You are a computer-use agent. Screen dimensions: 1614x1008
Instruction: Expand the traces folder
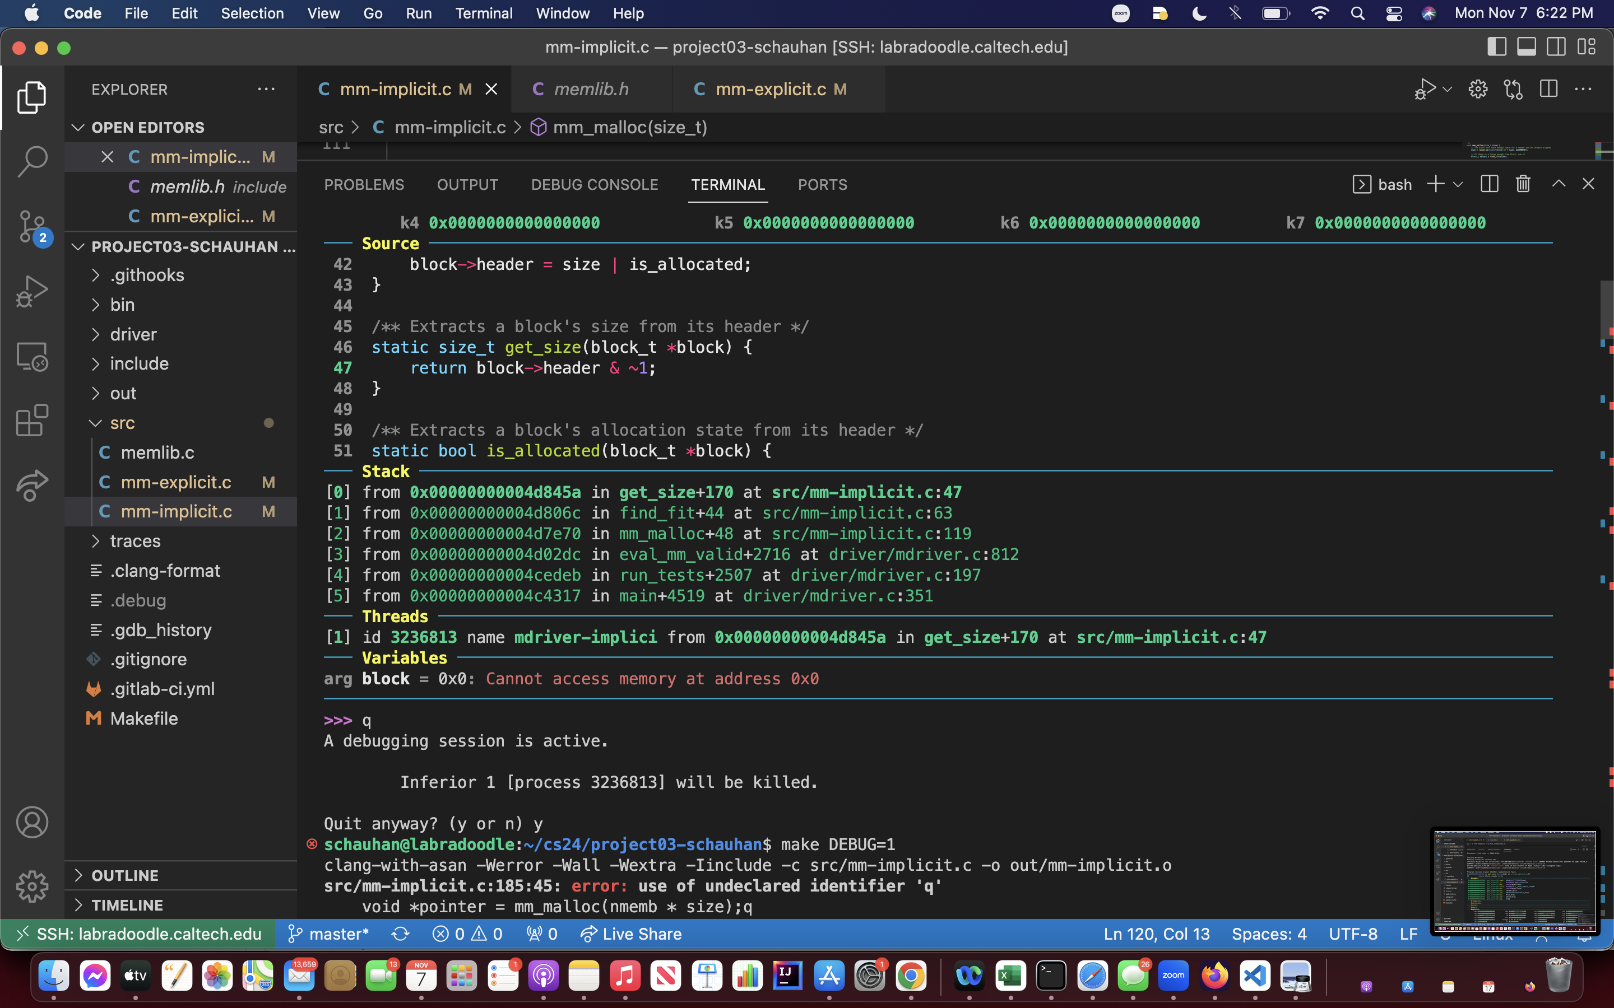[x=136, y=540]
